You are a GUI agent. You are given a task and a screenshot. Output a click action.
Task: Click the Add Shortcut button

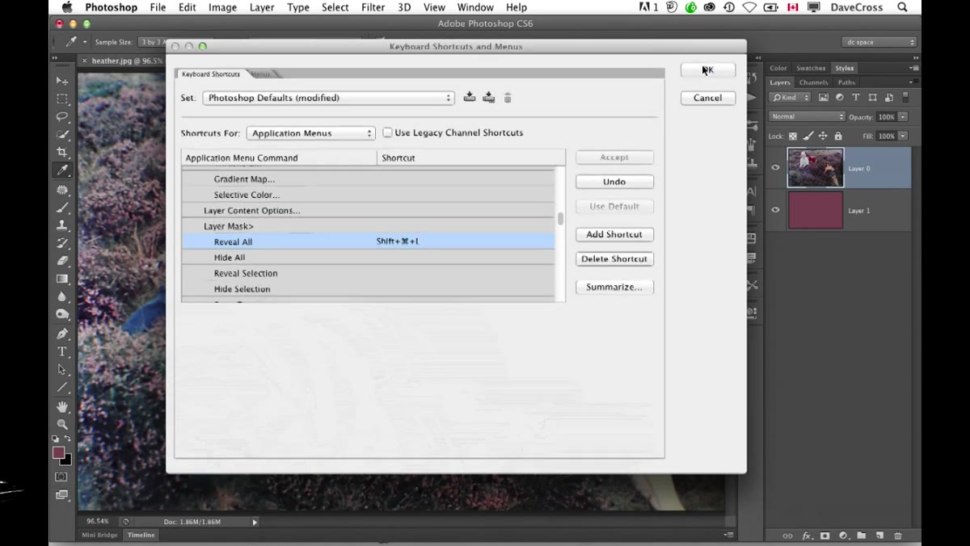[x=614, y=234]
